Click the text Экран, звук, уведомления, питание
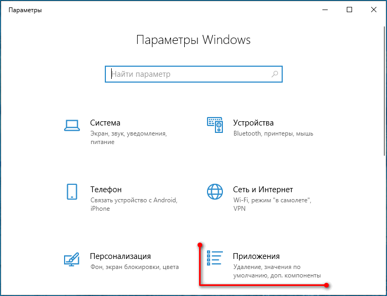This screenshot has height=296, width=387. [129, 138]
